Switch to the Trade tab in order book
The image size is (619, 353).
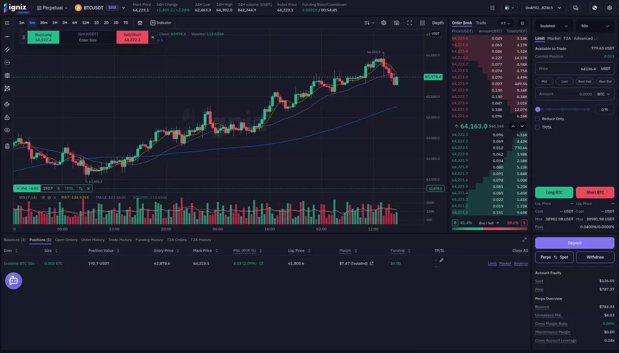click(x=481, y=23)
